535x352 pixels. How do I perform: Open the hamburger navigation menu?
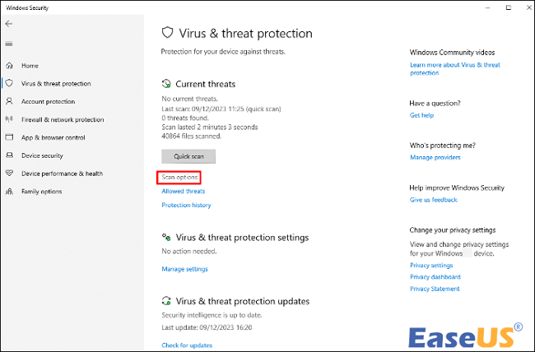[9, 44]
